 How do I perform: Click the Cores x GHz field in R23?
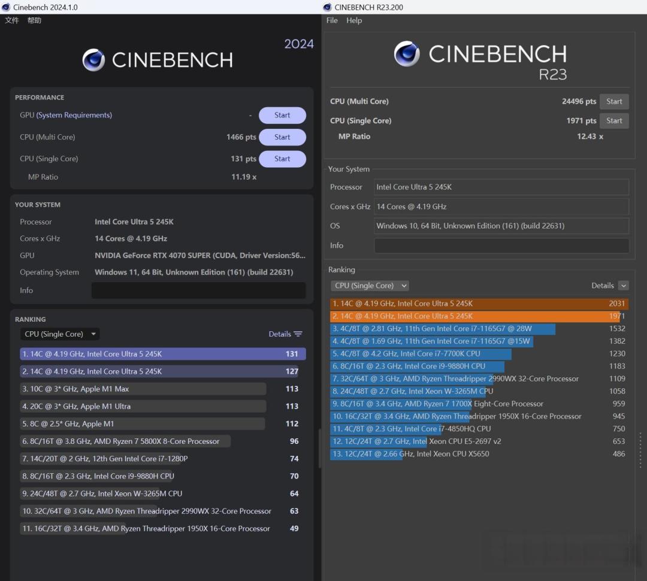(501, 206)
